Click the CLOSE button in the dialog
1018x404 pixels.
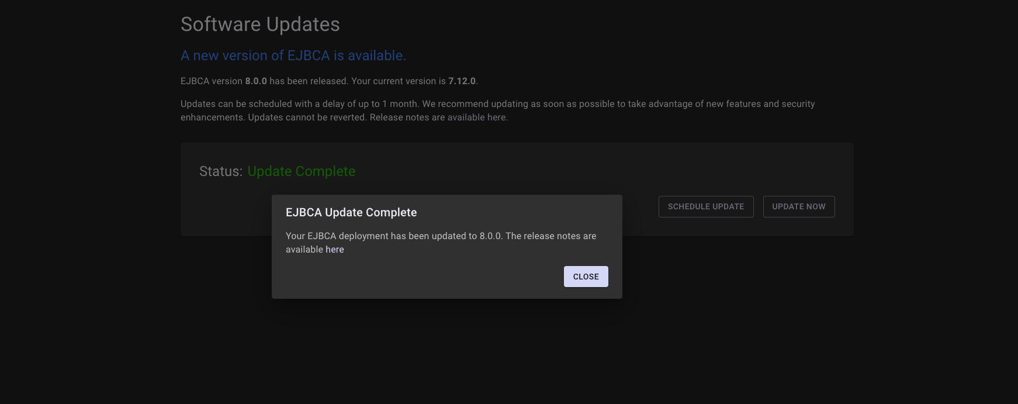tap(586, 277)
